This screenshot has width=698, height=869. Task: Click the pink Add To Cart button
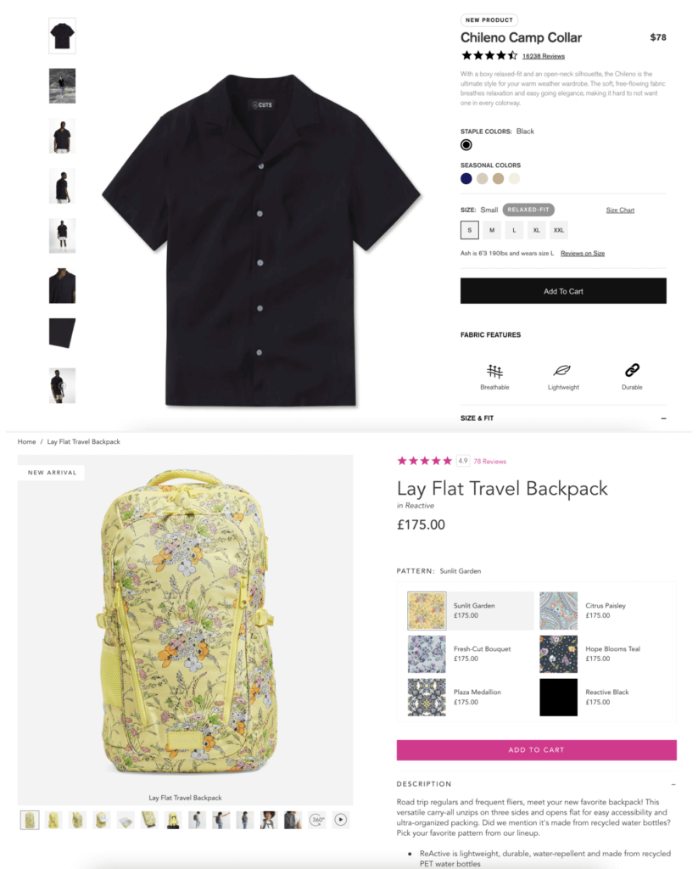click(536, 750)
